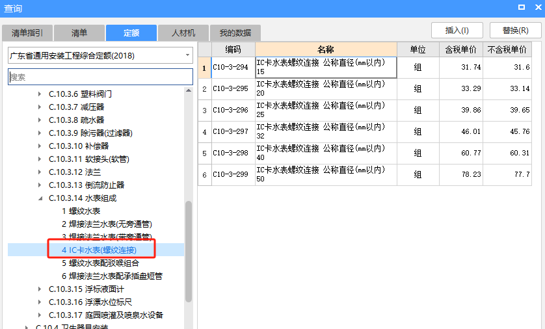Click the 插入(I) button

point(457,31)
